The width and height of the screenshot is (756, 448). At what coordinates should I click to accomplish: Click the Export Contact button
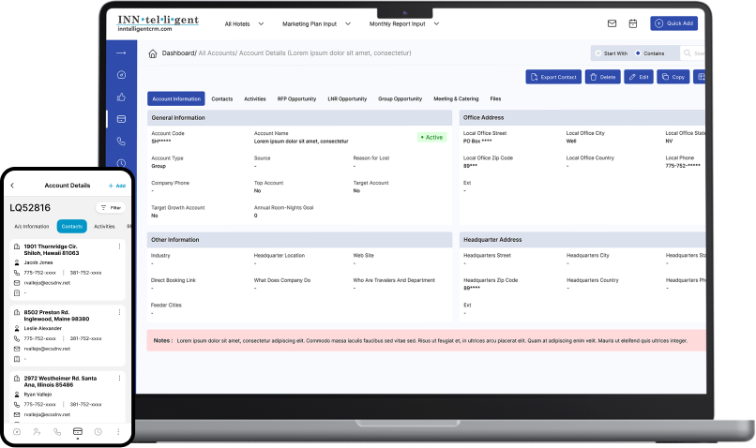pyautogui.click(x=553, y=77)
